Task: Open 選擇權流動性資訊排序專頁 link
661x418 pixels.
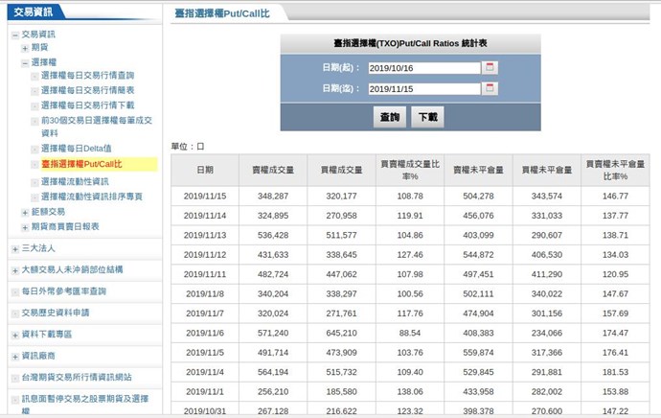Action: point(92,197)
